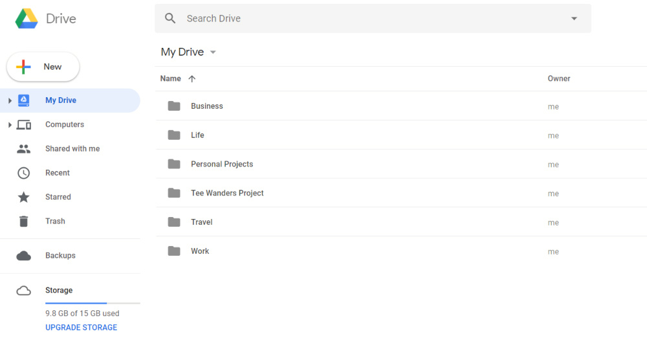This screenshot has height=364, width=647.
Task: Click the New button
Action: pyautogui.click(x=43, y=67)
